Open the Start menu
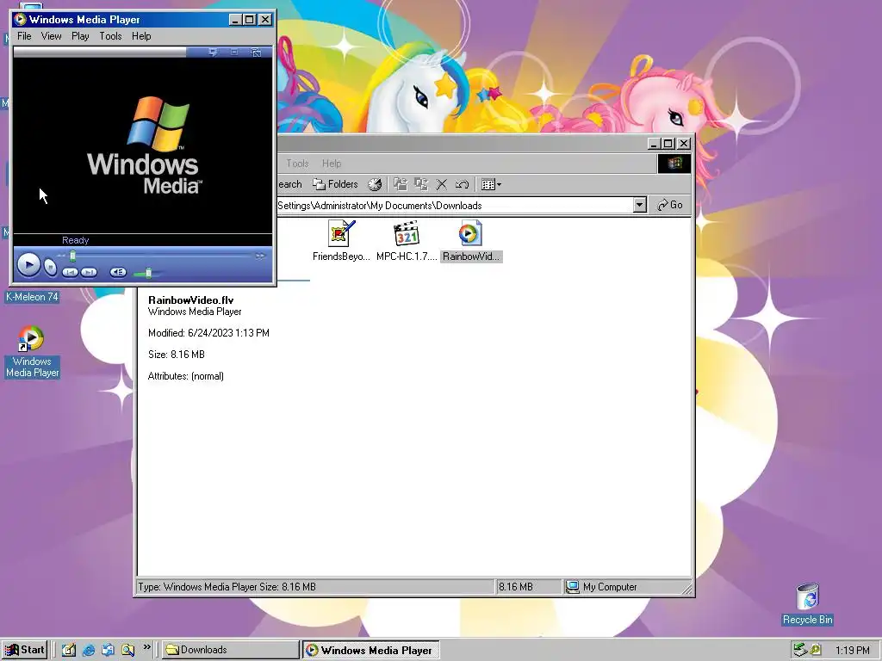The height and width of the screenshot is (661, 882). pyautogui.click(x=24, y=650)
